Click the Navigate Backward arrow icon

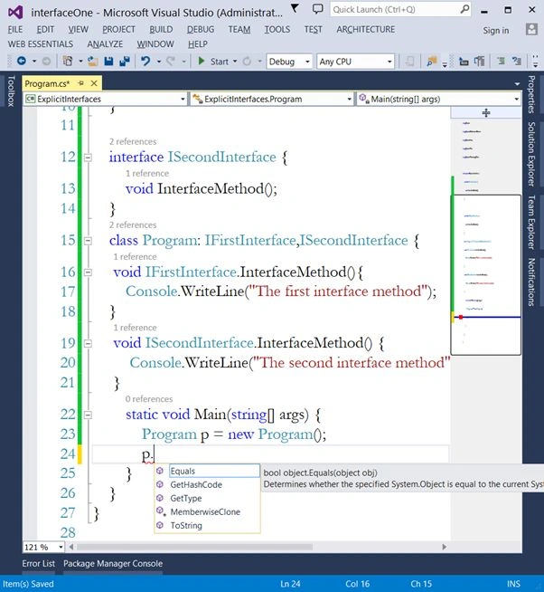22,61
